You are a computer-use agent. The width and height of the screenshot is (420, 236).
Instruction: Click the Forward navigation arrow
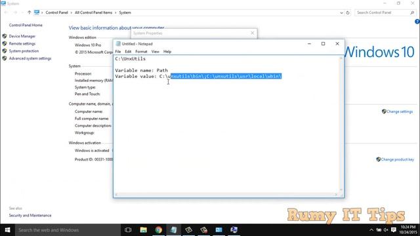coord(15,12)
